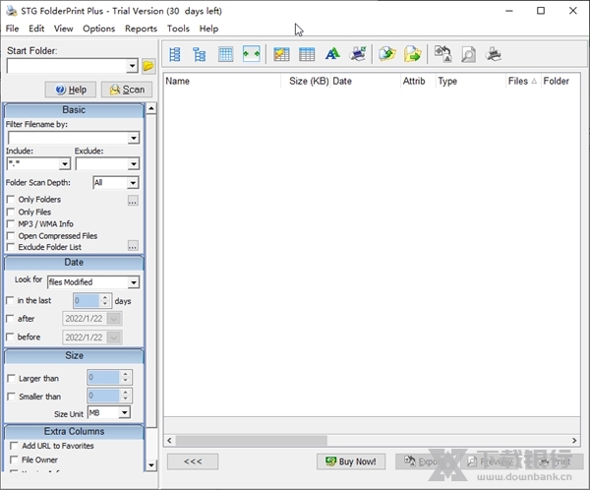The image size is (590, 490).
Task: Expand the Include pattern dropdown
Action: click(x=65, y=164)
